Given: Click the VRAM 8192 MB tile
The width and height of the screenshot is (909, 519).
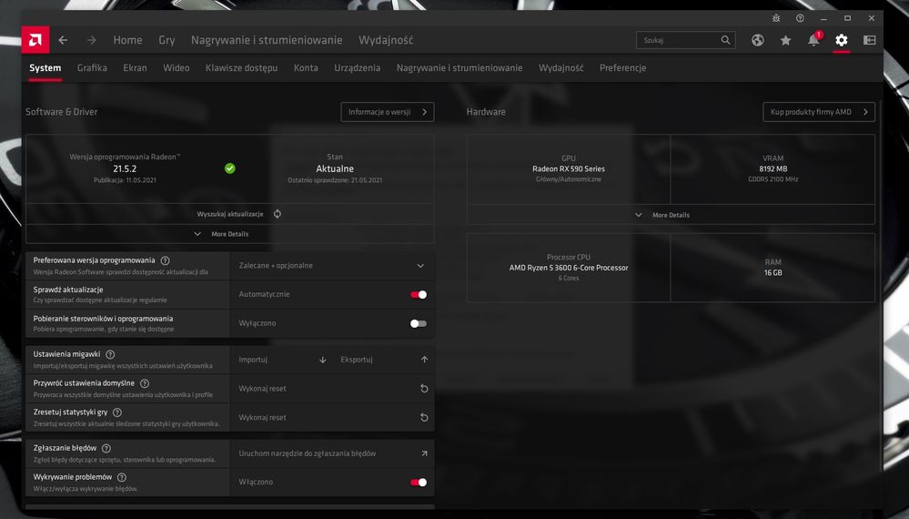Looking at the screenshot, I should click(773, 168).
